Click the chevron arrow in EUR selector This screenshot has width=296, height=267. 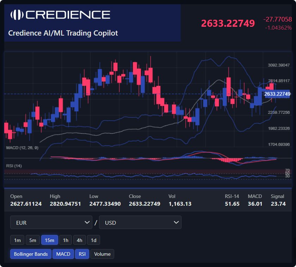tap(87, 223)
